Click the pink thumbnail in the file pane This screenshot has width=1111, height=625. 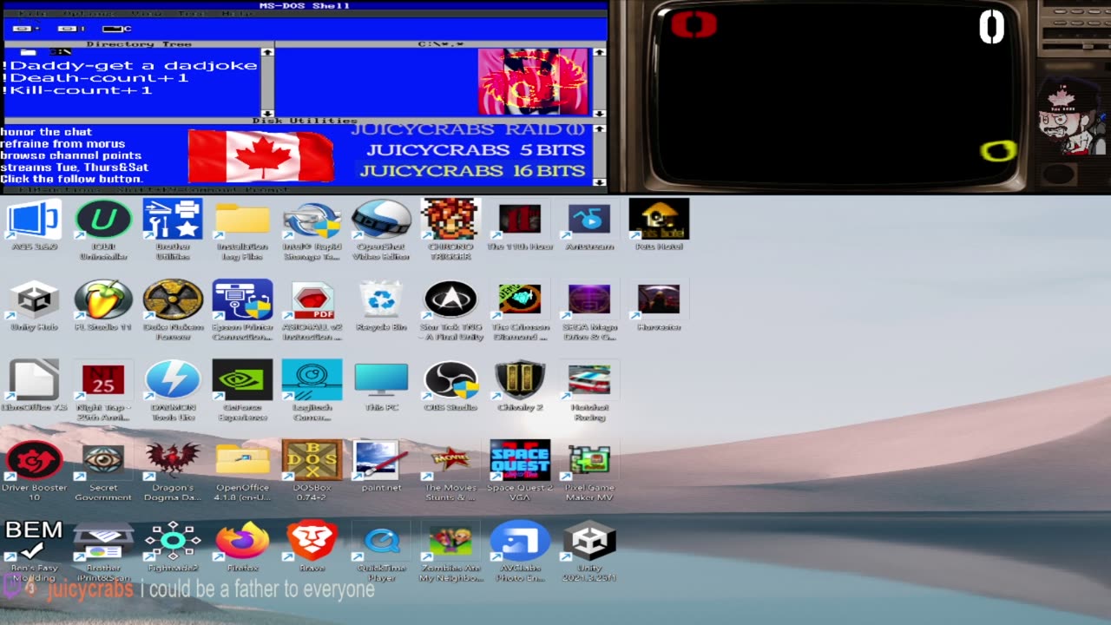(534, 82)
